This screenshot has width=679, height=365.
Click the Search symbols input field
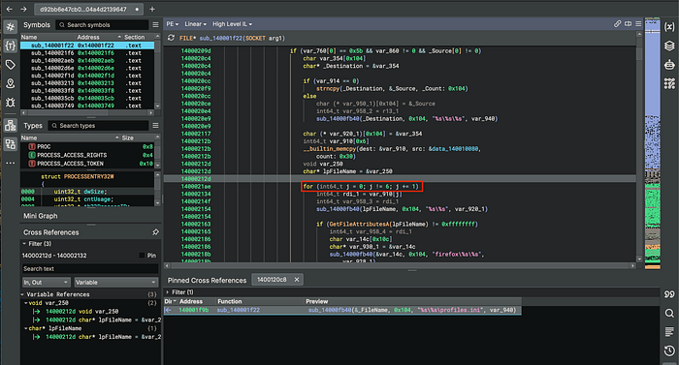coord(103,25)
